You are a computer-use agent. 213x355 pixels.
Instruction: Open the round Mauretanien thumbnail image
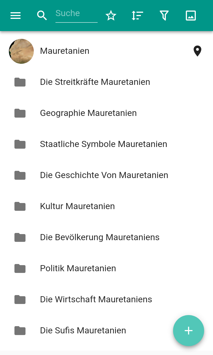point(21,51)
